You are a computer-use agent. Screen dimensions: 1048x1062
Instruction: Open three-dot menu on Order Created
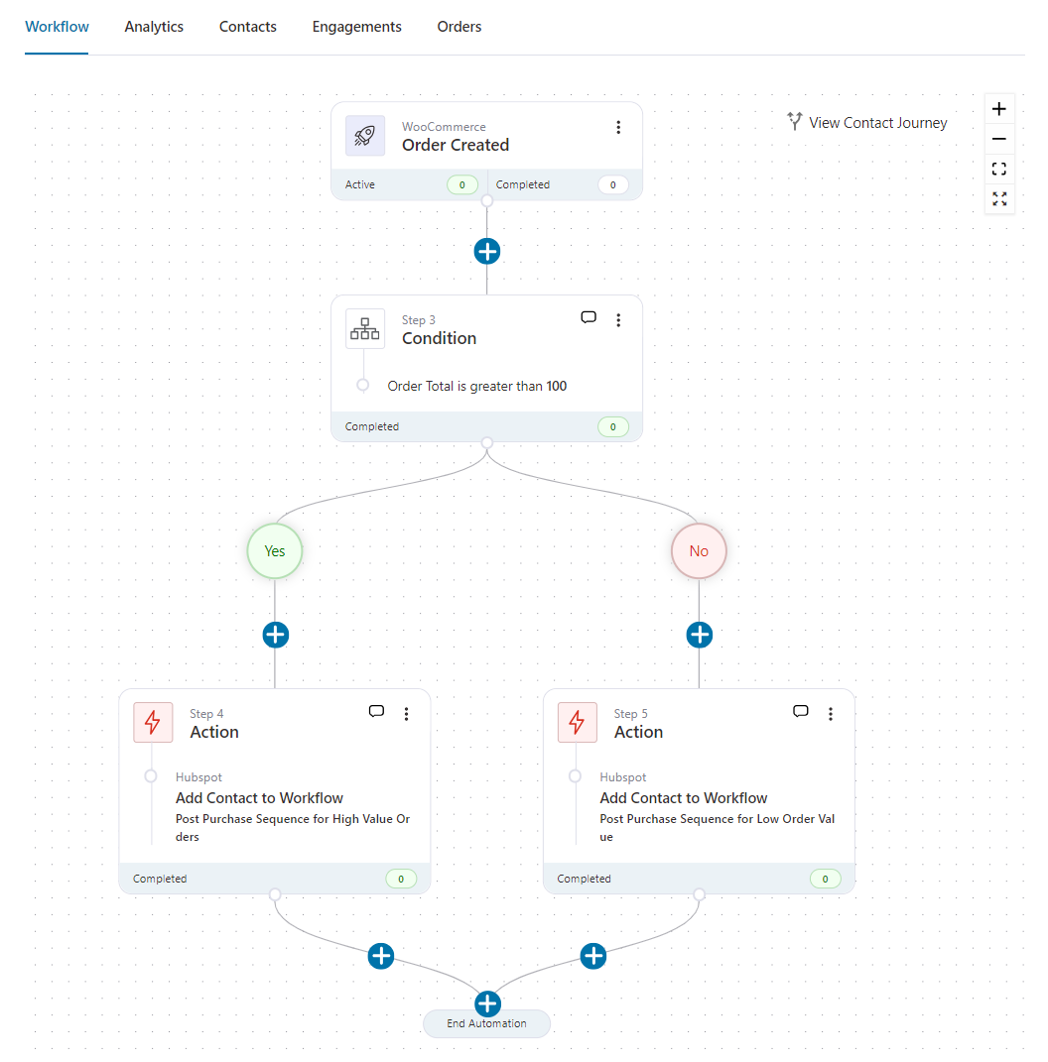[618, 128]
